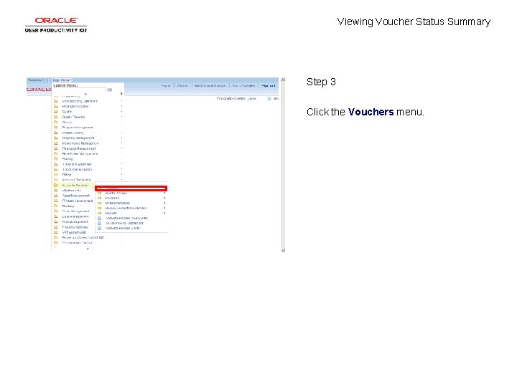517x387 pixels.
Task: Click the eSettlements folder icon
Action: coord(56,190)
